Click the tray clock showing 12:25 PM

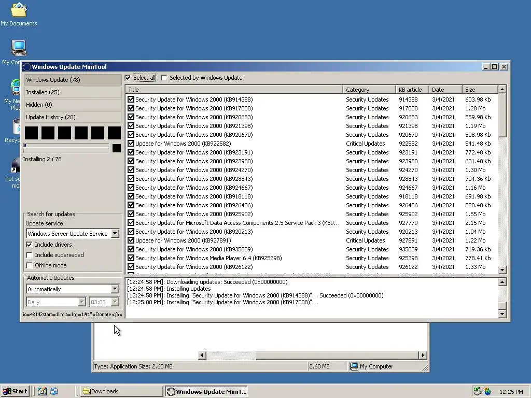(x=511, y=392)
